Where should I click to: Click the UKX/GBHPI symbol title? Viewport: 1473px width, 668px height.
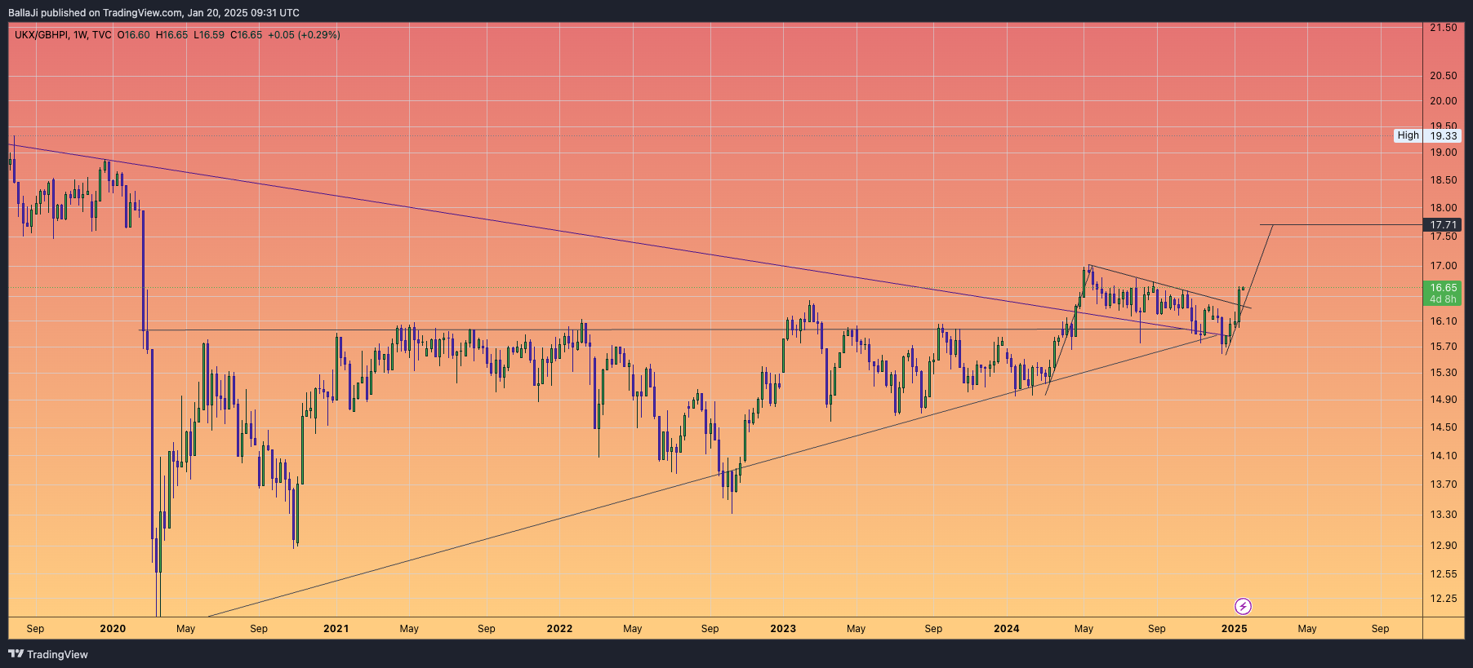[41, 35]
